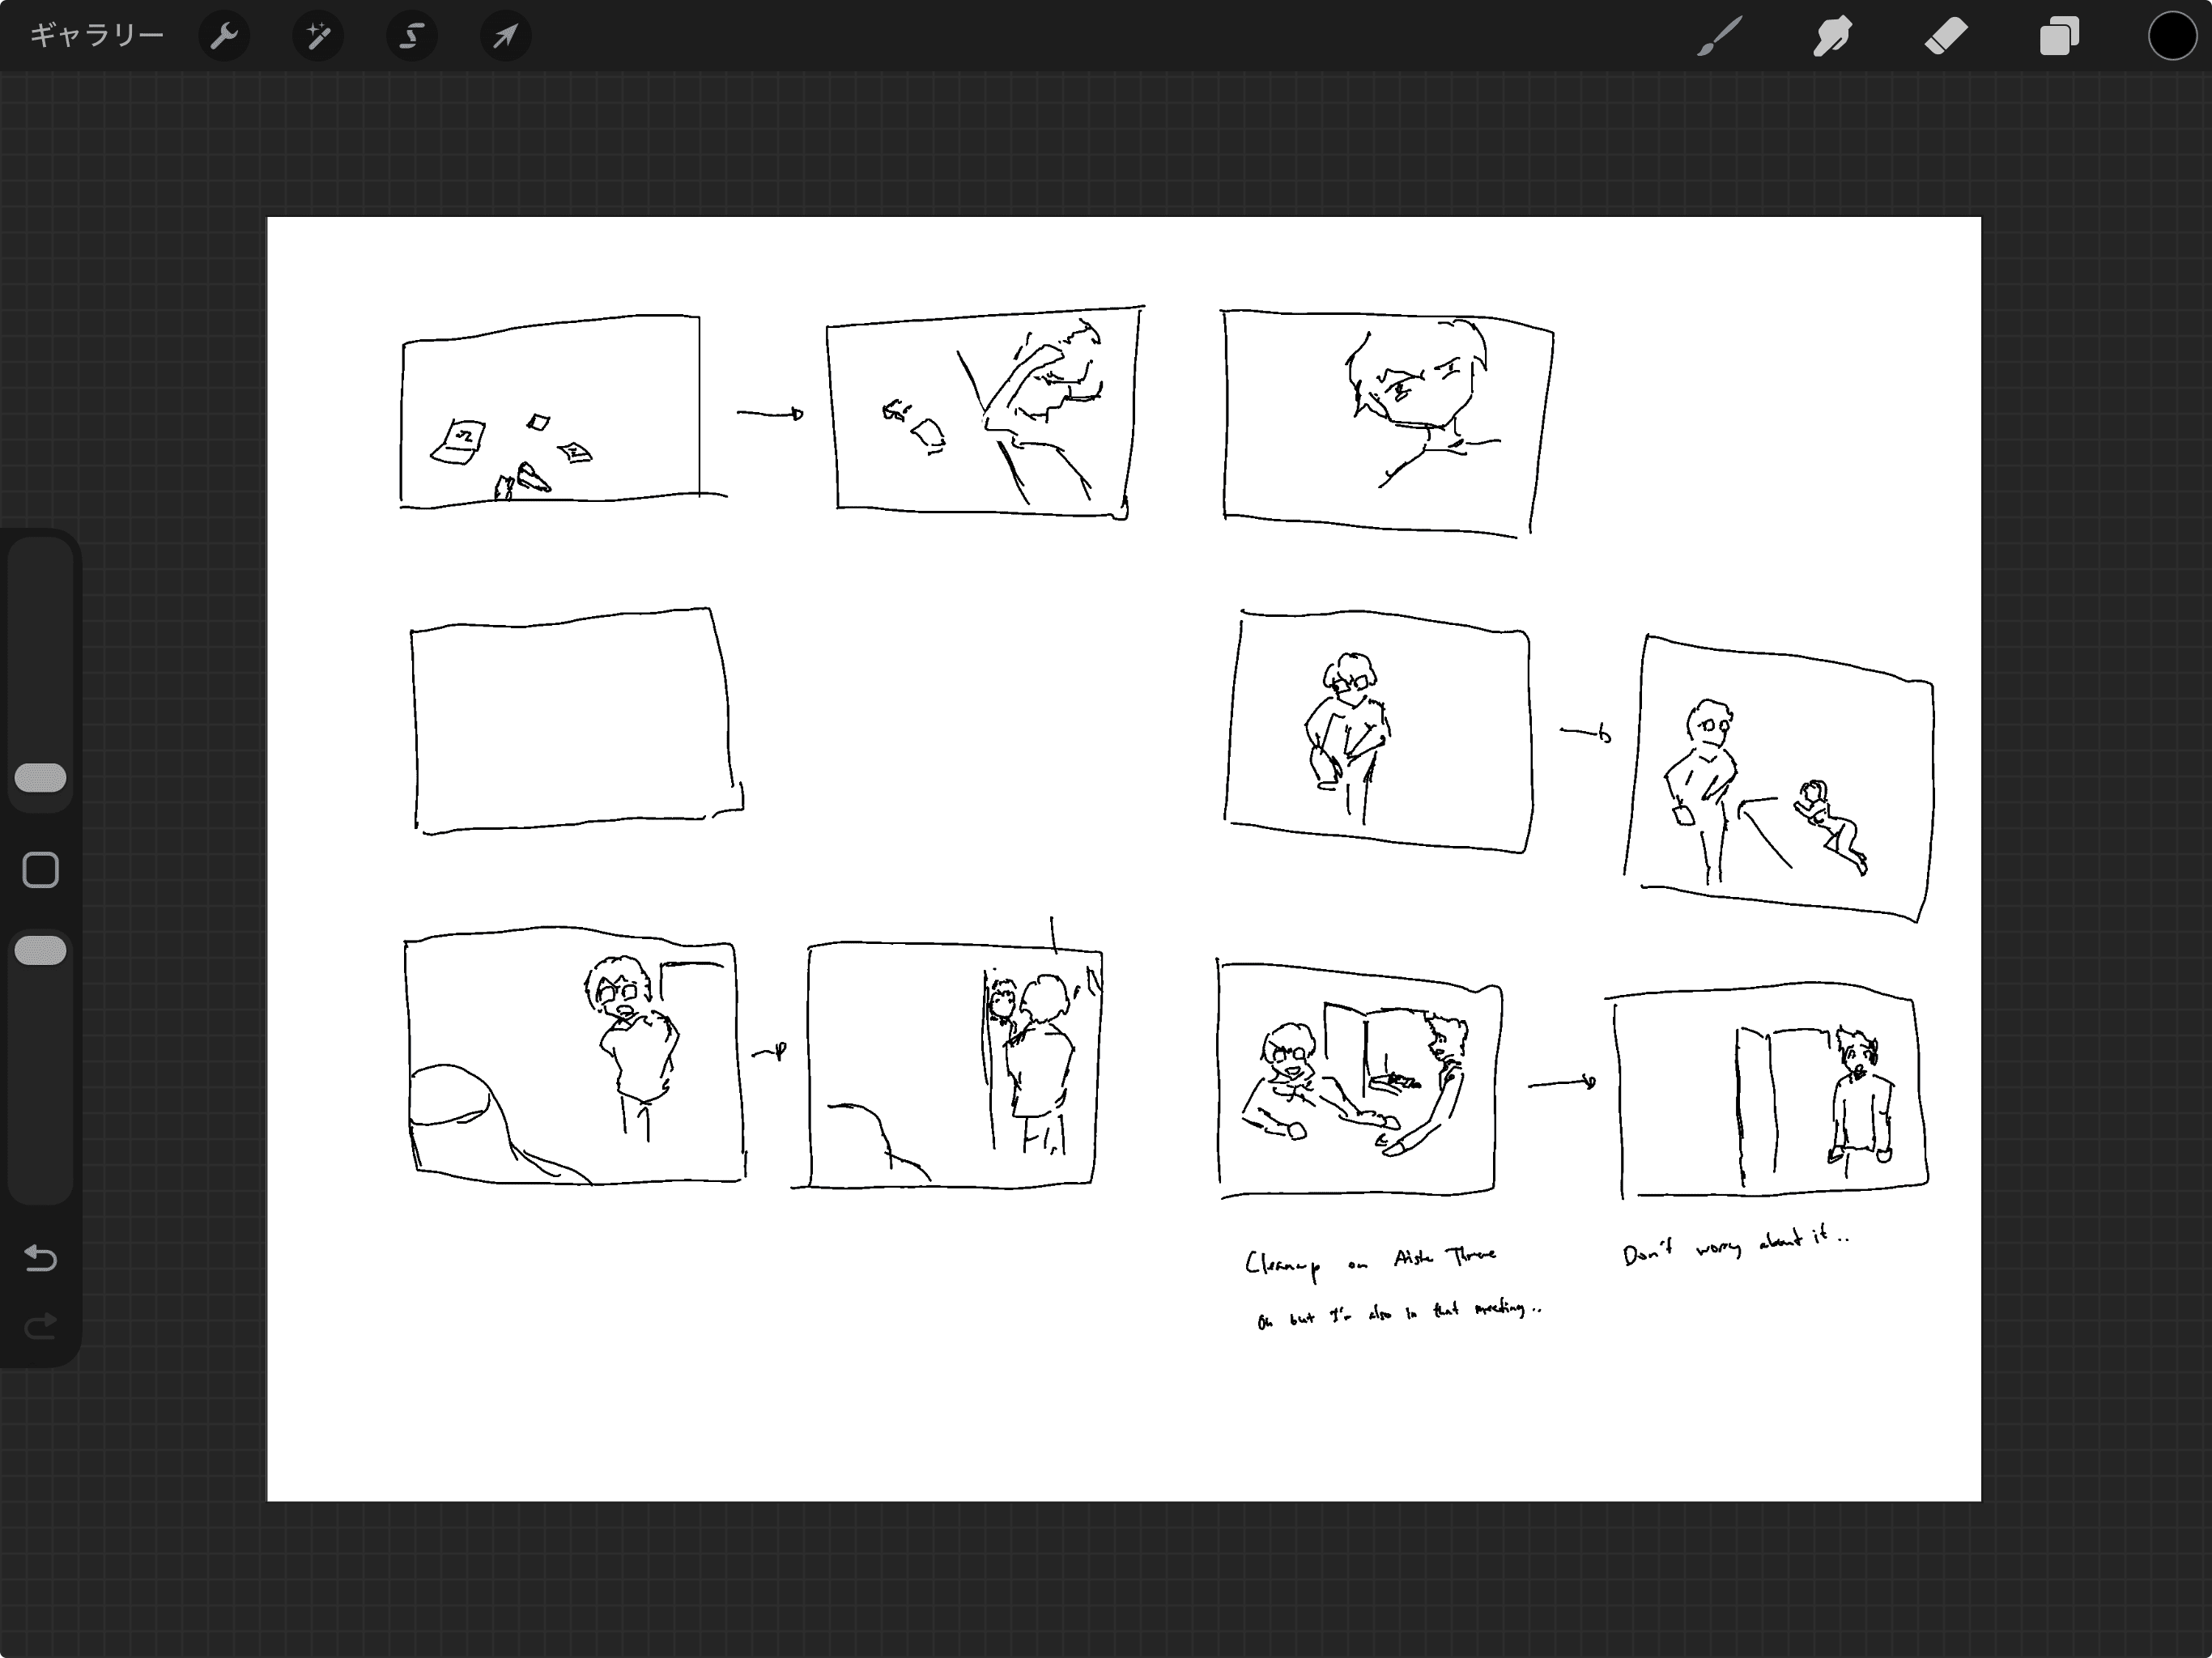Tap the close-up face panel

[x=1388, y=424]
